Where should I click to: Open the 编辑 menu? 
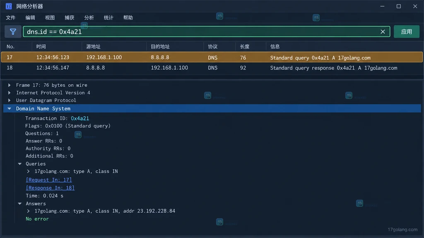(x=30, y=17)
